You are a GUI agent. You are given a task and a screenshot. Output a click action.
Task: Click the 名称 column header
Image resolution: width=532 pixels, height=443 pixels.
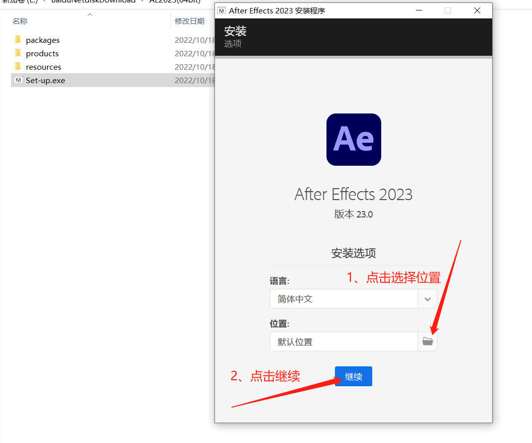(x=19, y=21)
